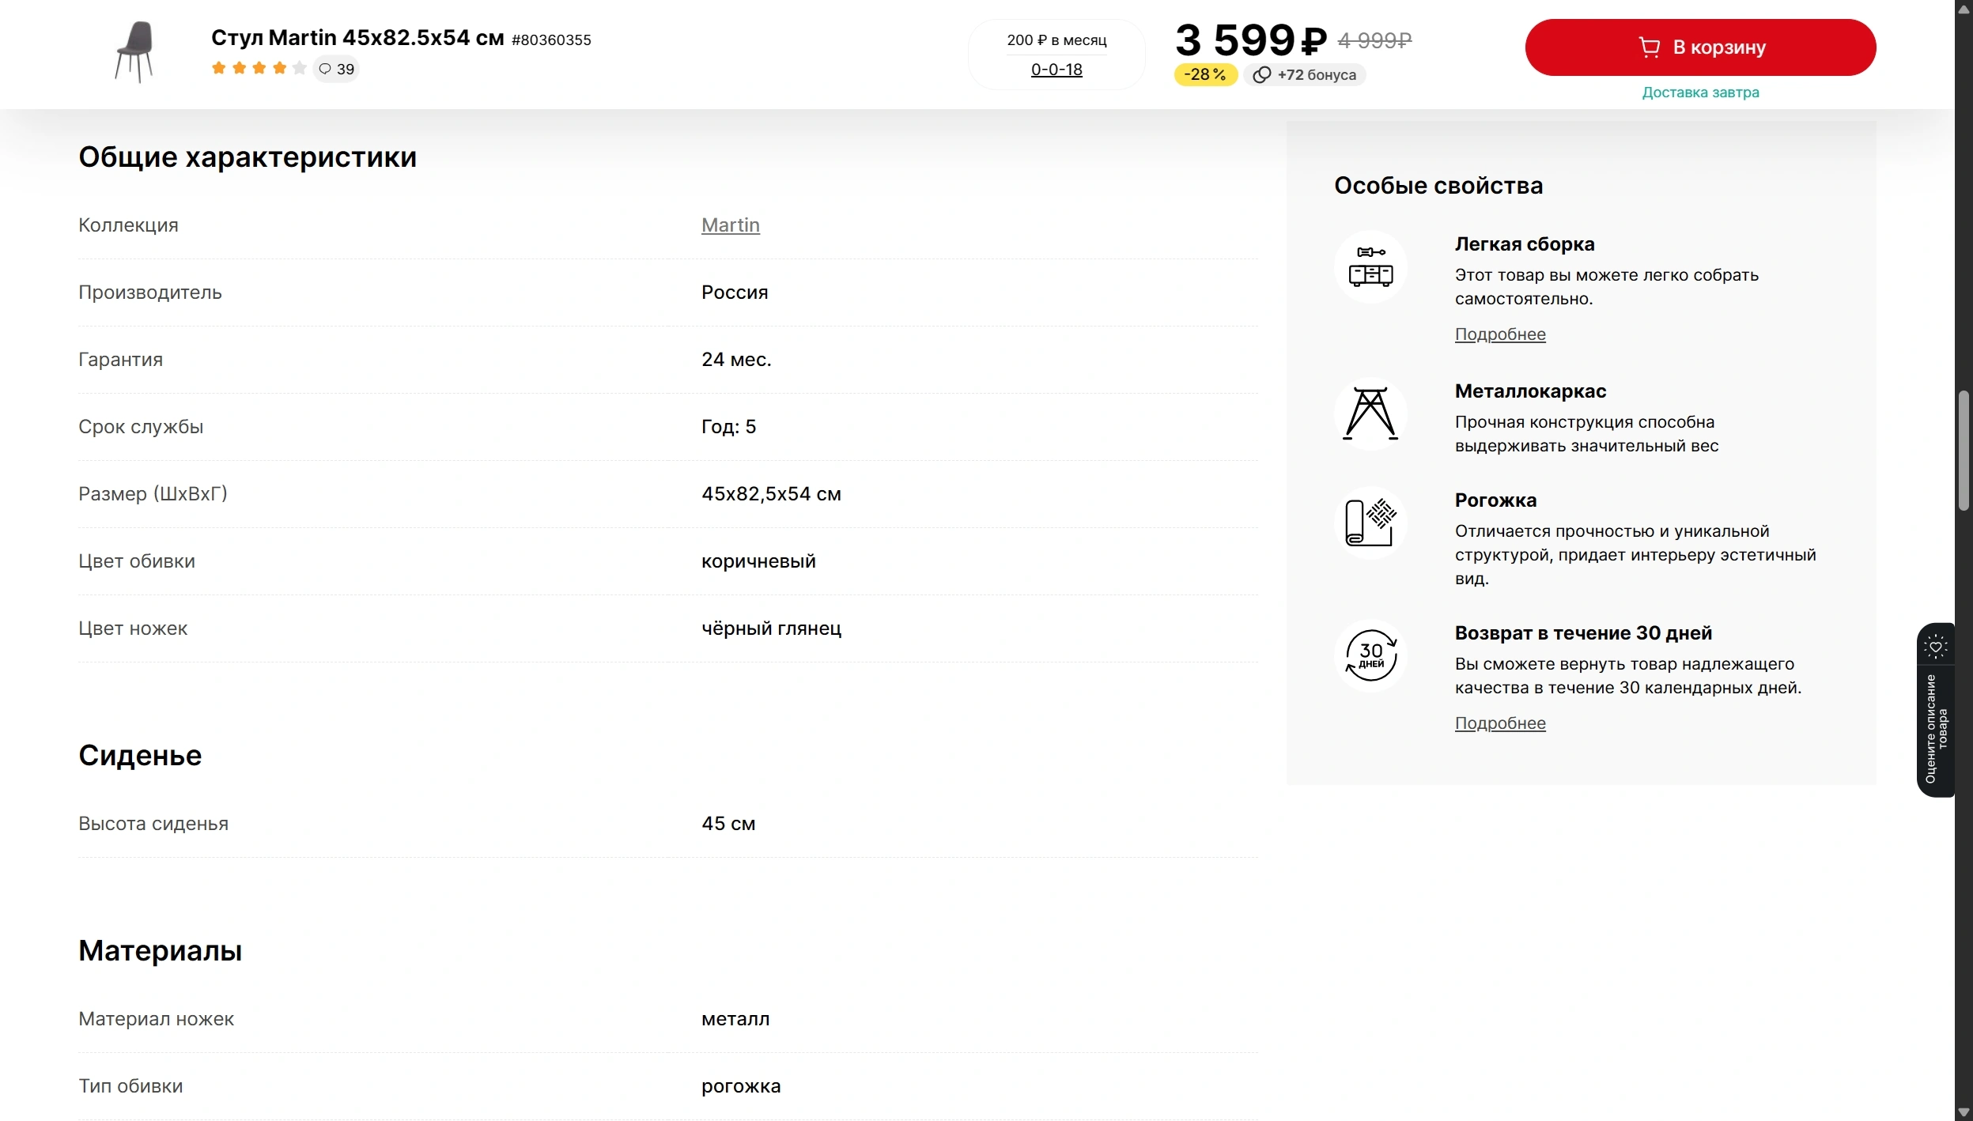
Task: Click the manufacturer value Россия
Action: pyautogui.click(x=735, y=293)
